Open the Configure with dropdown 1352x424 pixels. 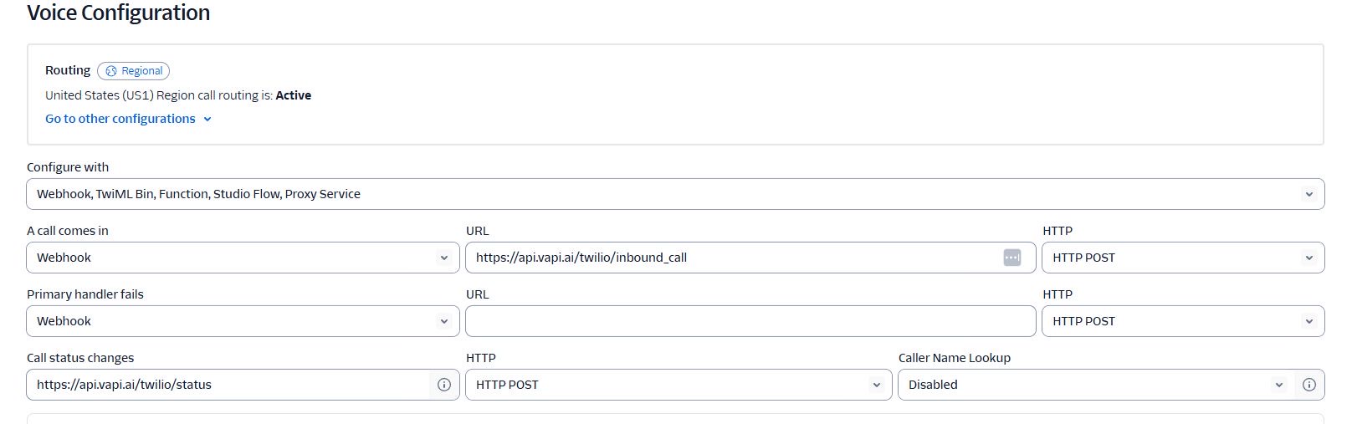[x=674, y=194]
